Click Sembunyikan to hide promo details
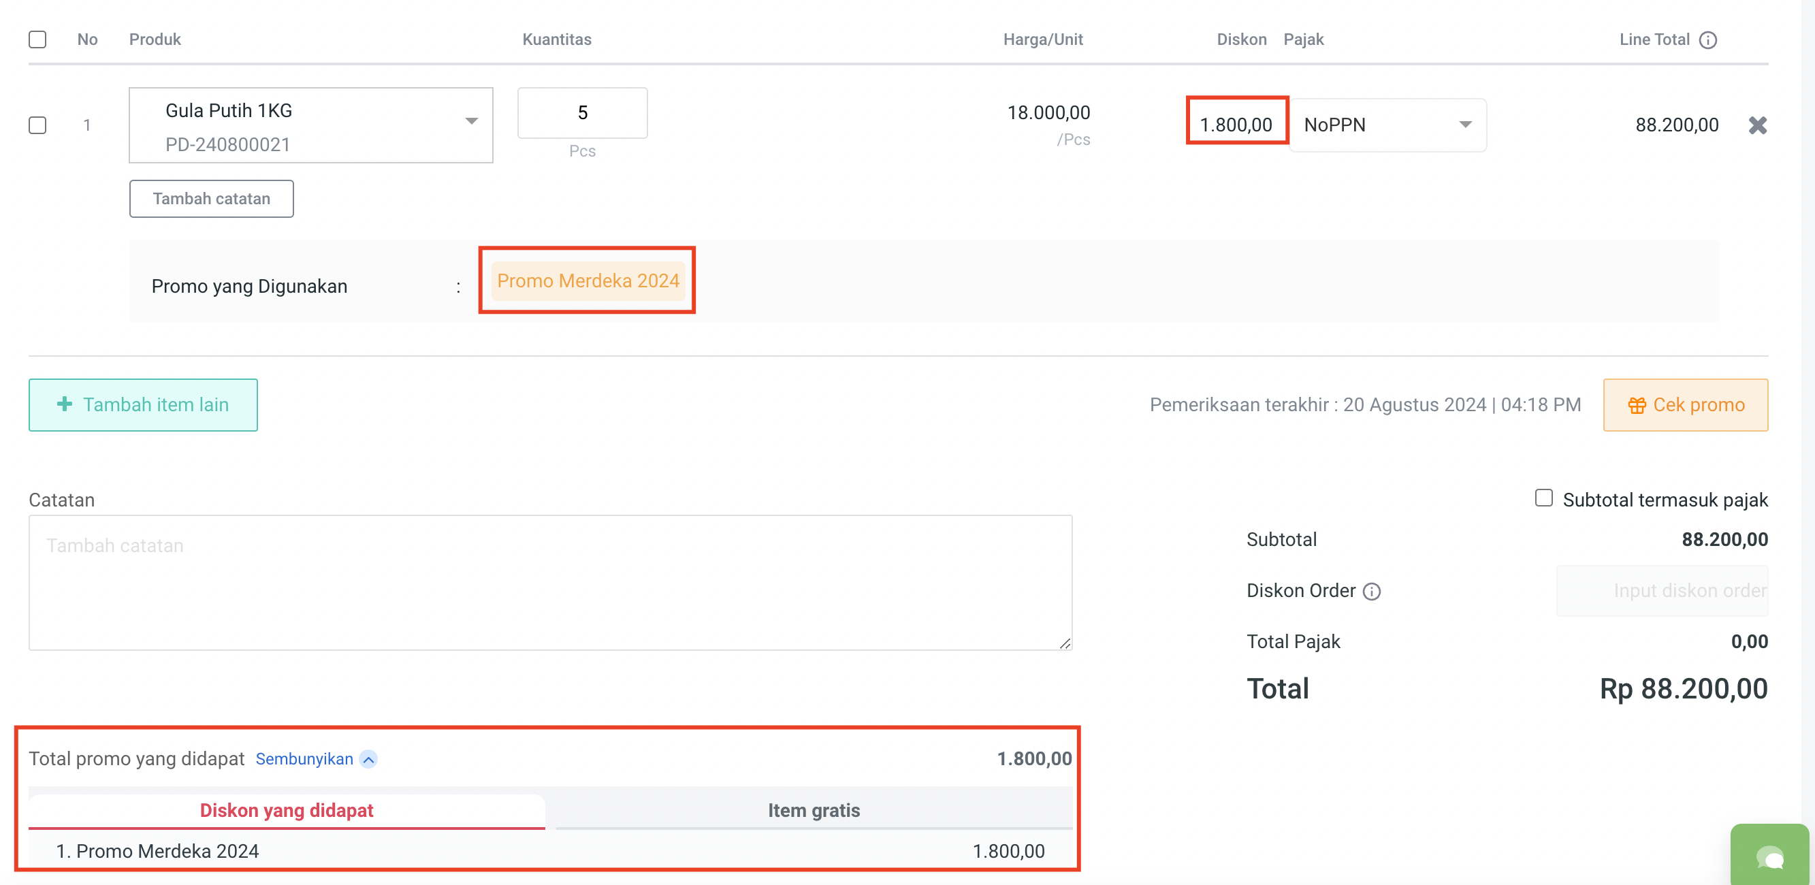Viewport: 1815px width, 885px height. pyautogui.click(x=304, y=760)
